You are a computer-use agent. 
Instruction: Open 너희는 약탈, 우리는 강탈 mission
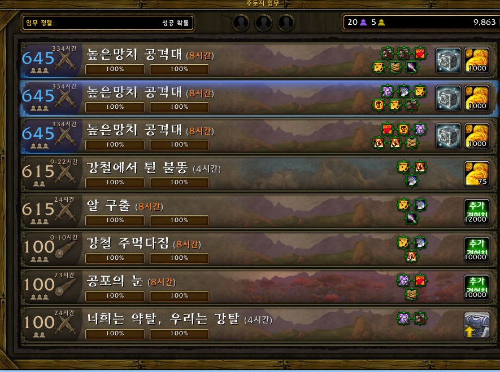pyautogui.click(x=258, y=325)
